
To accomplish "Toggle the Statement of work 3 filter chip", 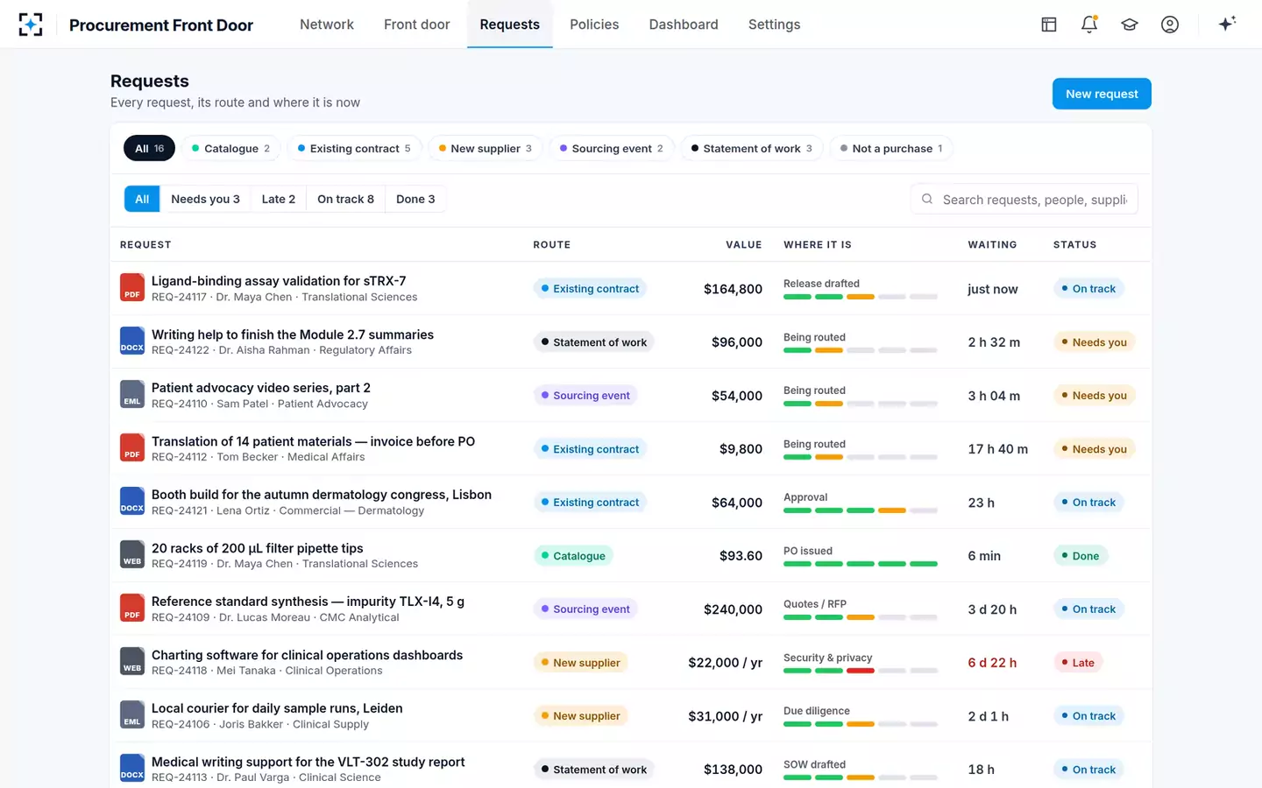I will [752, 149].
